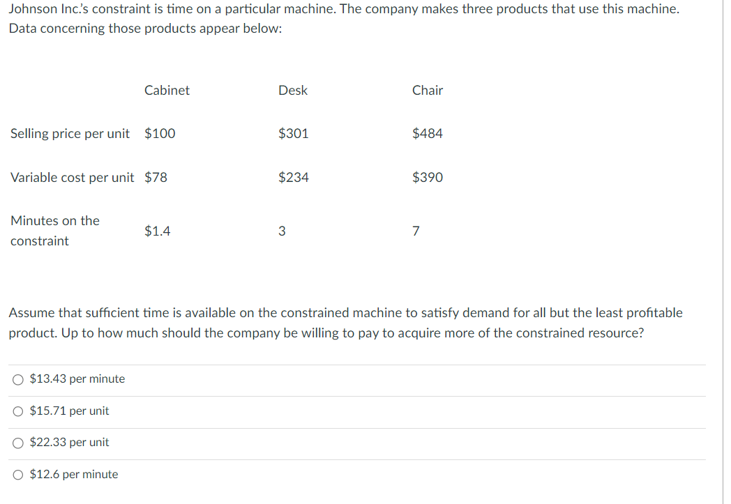Click the radio circle beside $12.6 per minute
The width and height of the screenshot is (731, 504).
pyautogui.click(x=17, y=474)
